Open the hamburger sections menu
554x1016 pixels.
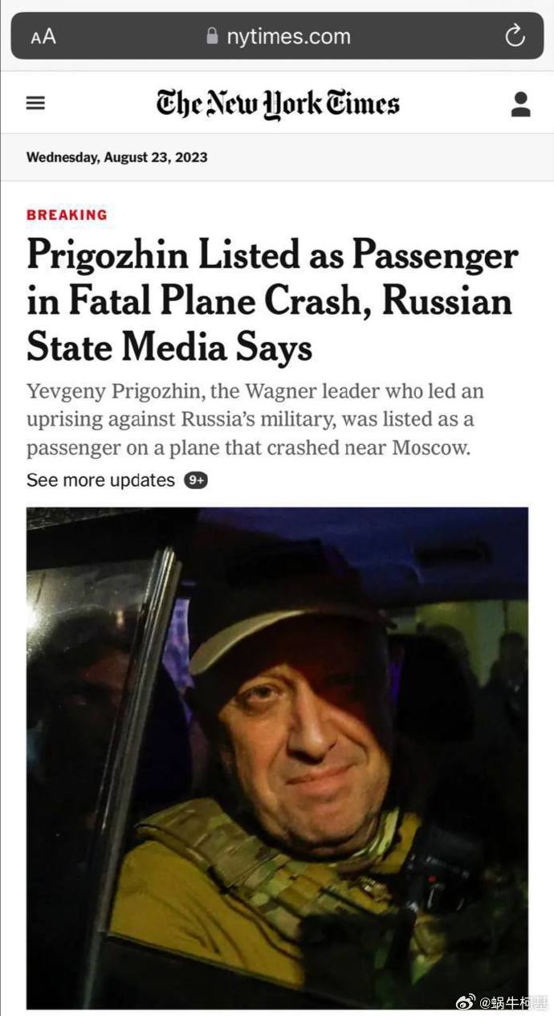click(35, 104)
